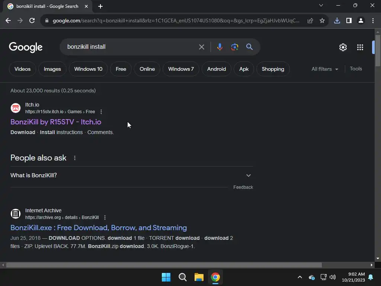This screenshot has width=381, height=286.
Task: Click the horizontal scrollbar right arrow
Action: (371, 265)
